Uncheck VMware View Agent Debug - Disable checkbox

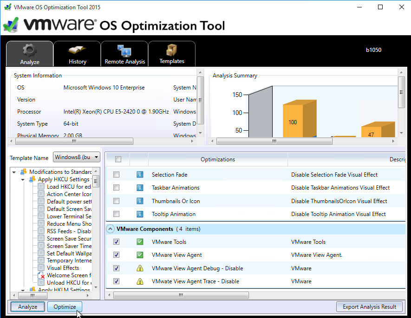[x=117, y=268]
